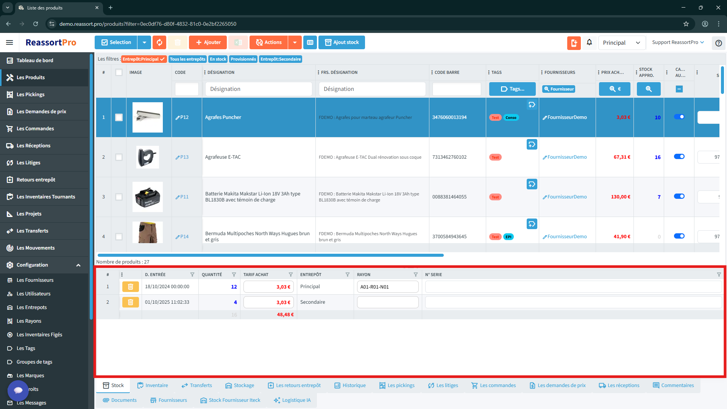Open the FournisseurDemo supplier link

click(x=567, y=117)
